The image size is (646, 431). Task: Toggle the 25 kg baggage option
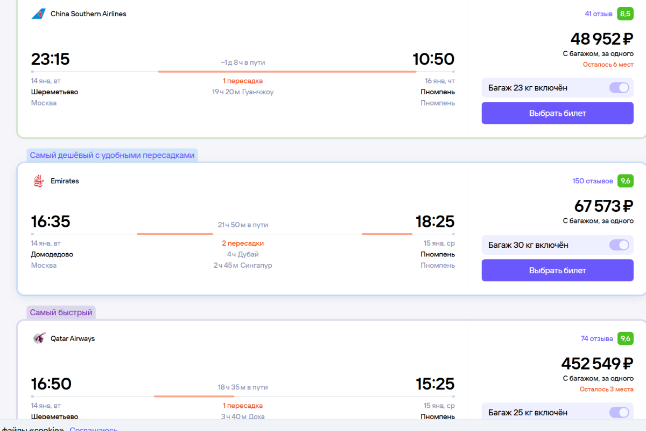619,413
